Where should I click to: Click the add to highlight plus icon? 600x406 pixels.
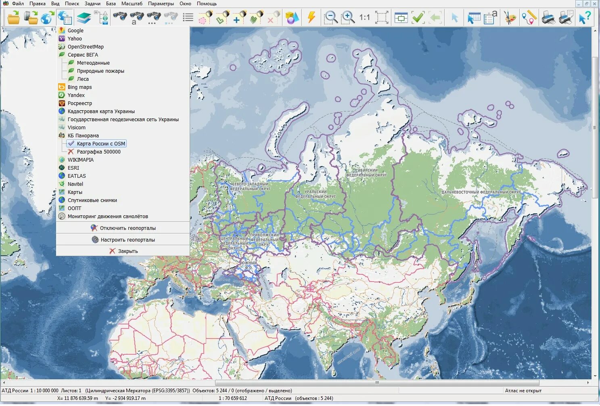[239, 17]
